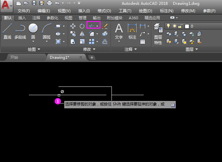Open the Array tool dropdown arrow

(x=97, y=42)
